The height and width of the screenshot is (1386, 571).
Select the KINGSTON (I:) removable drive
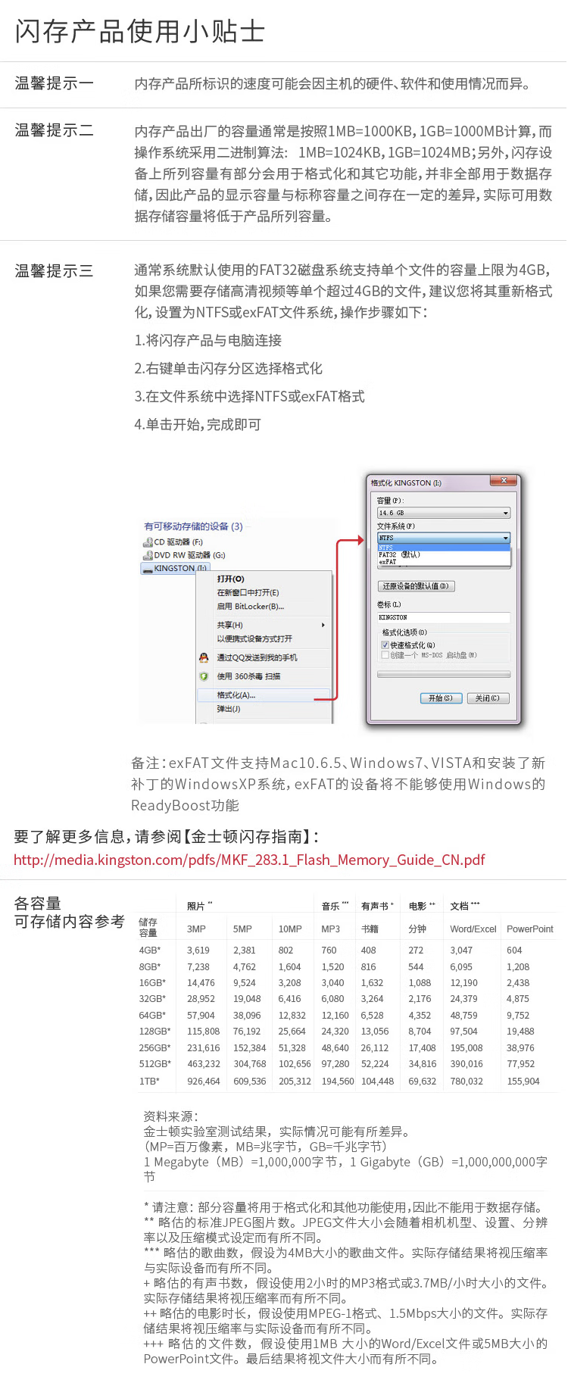[175, 568]
